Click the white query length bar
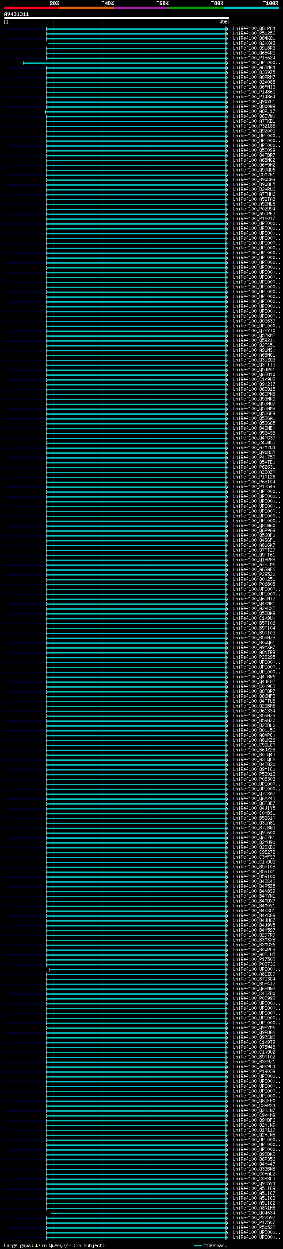The height and width of the screenshot is (1249, 283). pyautogui.click(x=117, y=18)
